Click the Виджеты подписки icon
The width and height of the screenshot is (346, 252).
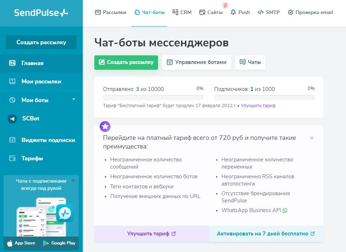(x=12, y=140)
